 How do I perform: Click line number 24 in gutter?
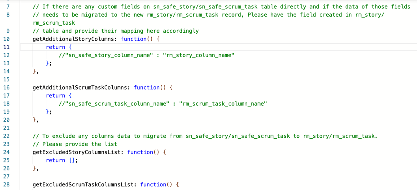coord(6,152)
